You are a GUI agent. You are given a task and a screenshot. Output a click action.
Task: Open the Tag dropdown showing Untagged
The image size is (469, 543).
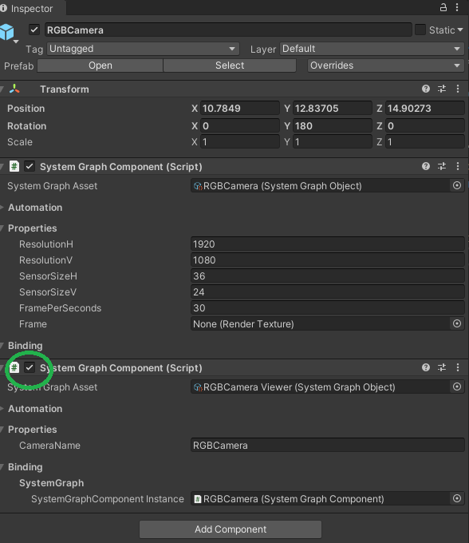point(143,49)
